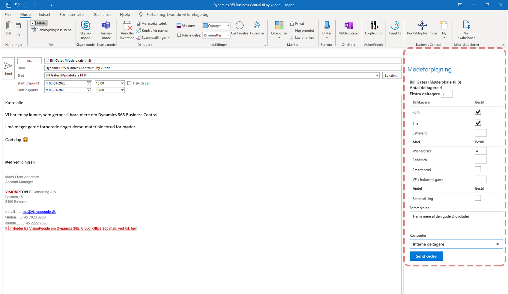Open the end time 16:00 dropdown
This screenshot has height=294, width=508.
click(122, 90)
